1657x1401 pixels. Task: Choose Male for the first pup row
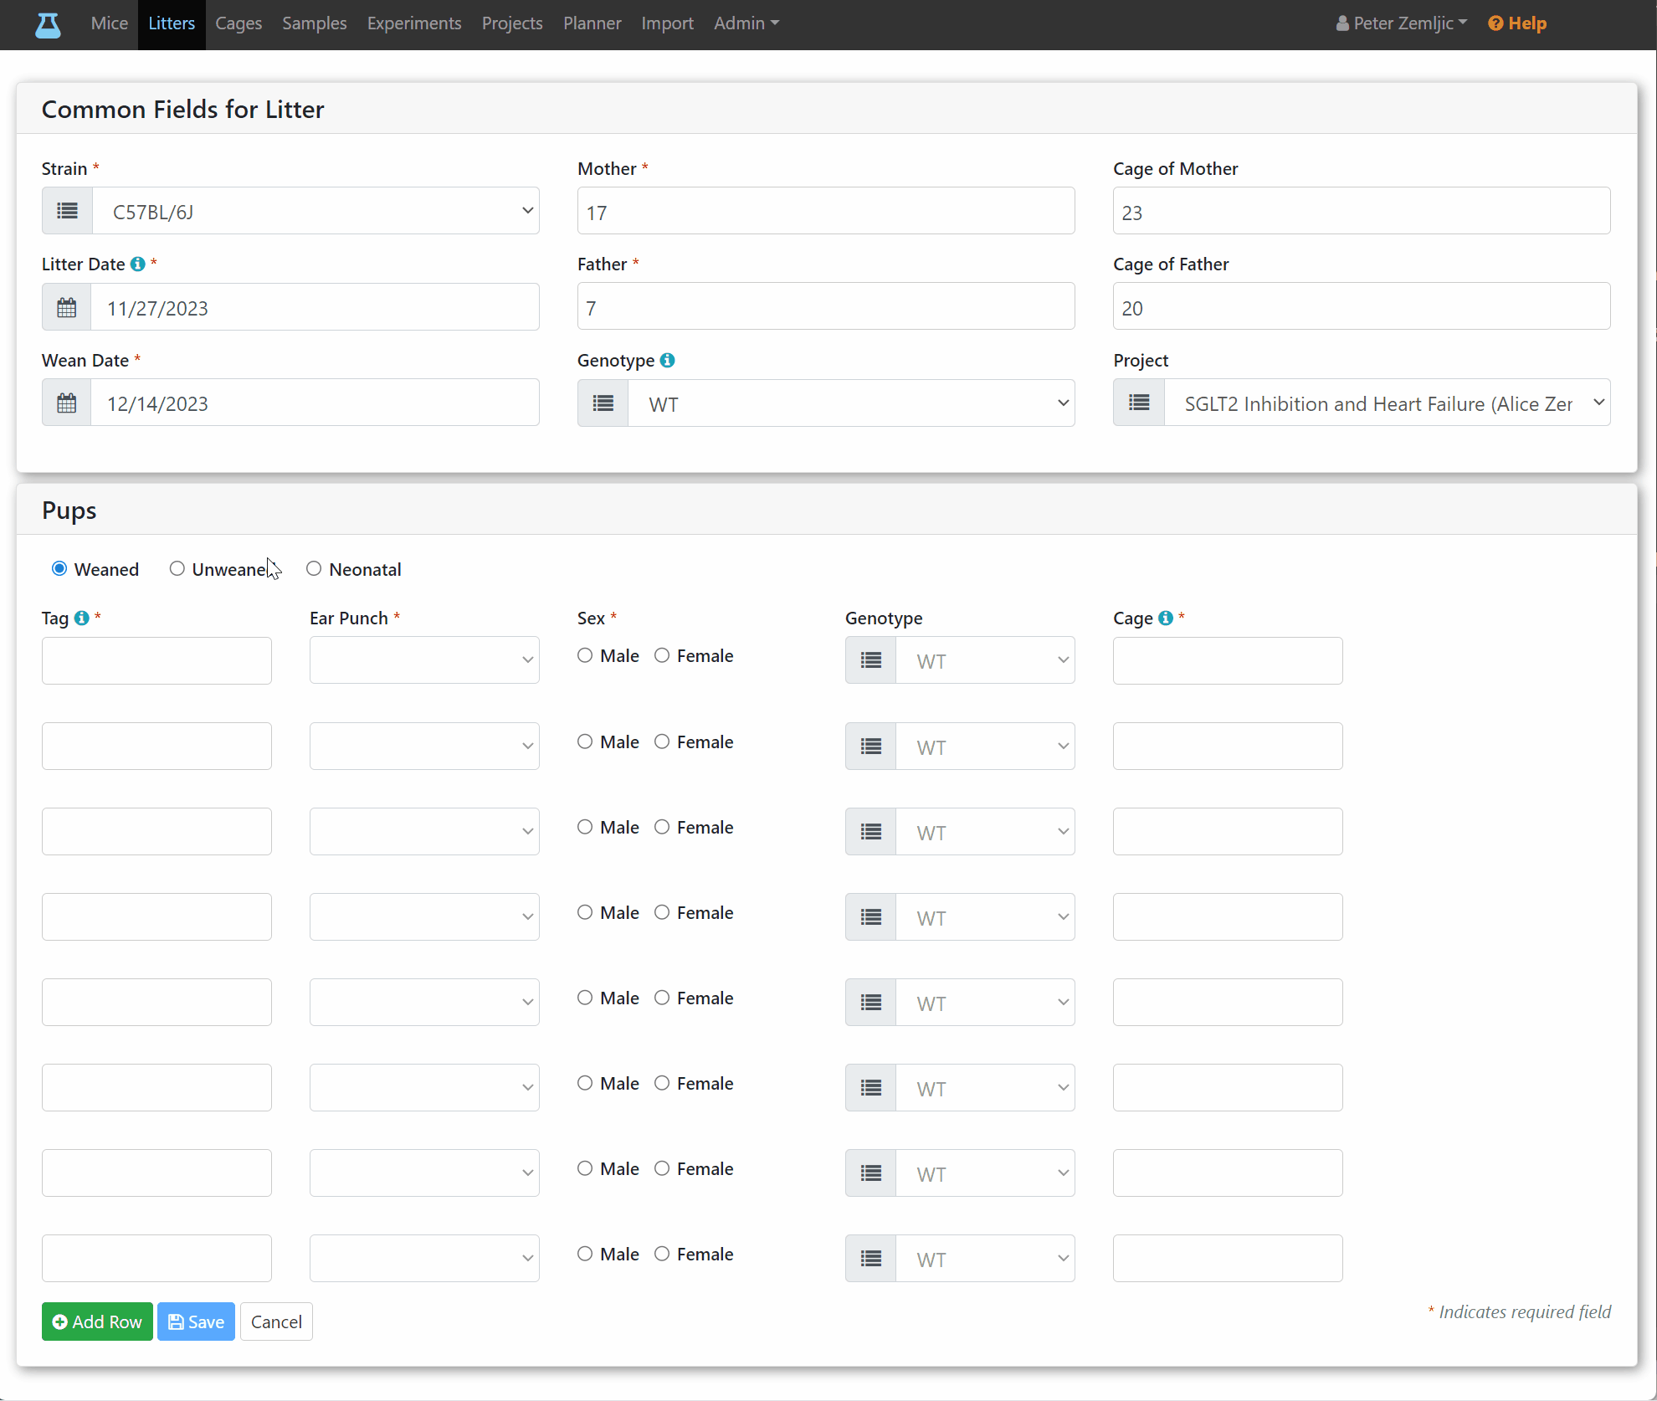pos(585,656)
